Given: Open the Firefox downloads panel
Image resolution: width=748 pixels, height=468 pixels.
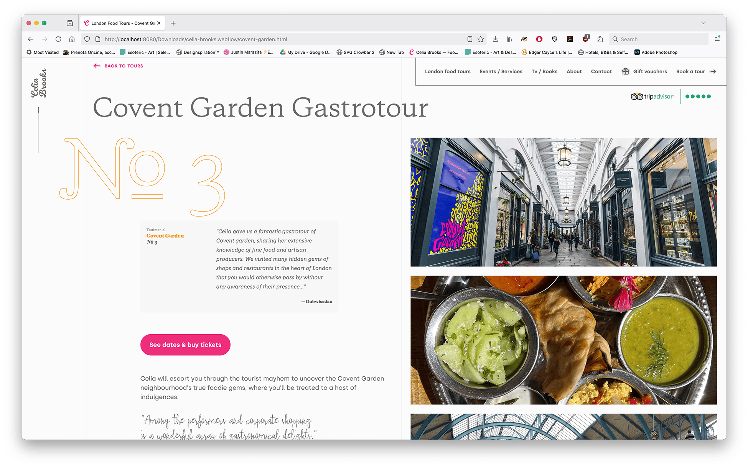Looking at the screenshot, I should coord(495,39).
